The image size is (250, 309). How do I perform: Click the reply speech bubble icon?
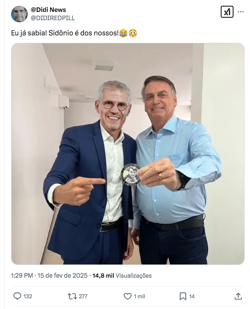coord(17,296)
